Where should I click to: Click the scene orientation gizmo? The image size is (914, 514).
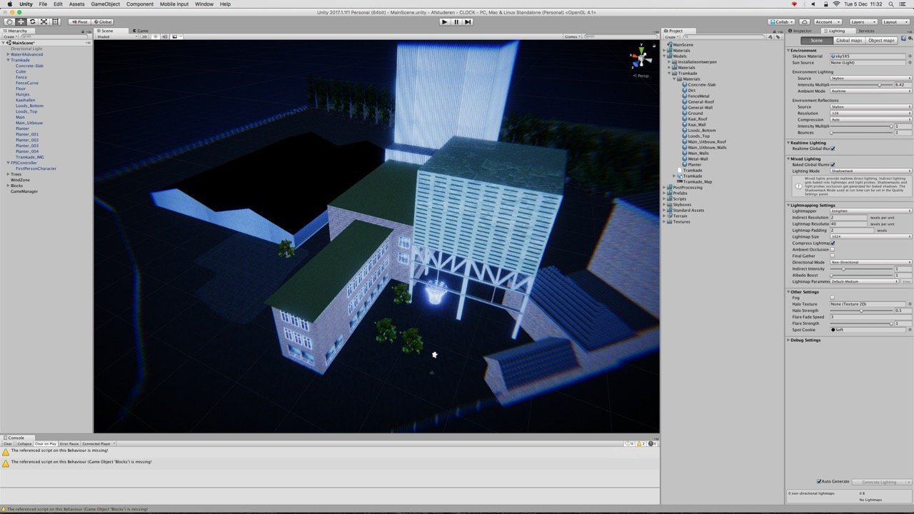click(x=641, y=60)
